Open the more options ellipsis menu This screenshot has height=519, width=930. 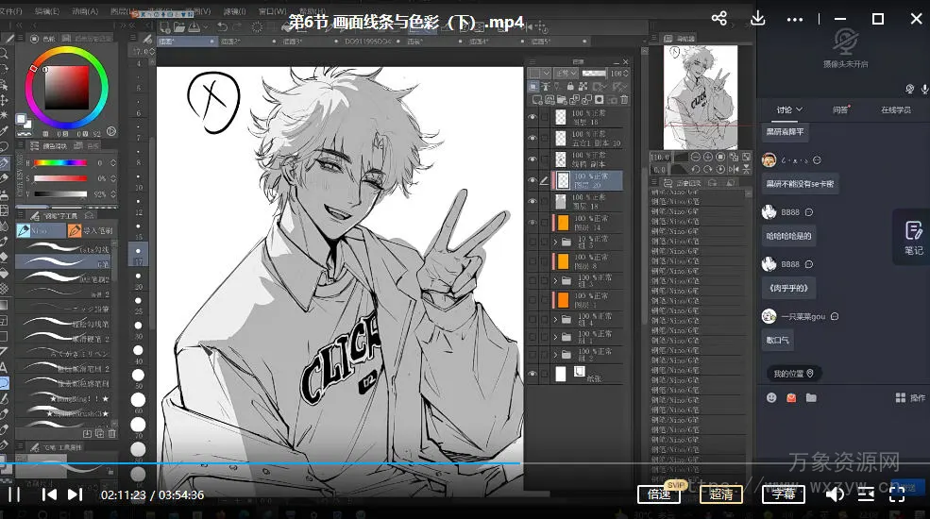point(797,19)
